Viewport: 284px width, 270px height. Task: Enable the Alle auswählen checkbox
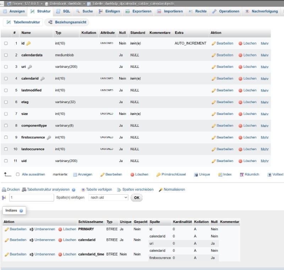coord(18,174)
